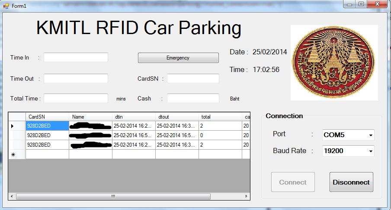Focus the Time In input field

point(76,57)
